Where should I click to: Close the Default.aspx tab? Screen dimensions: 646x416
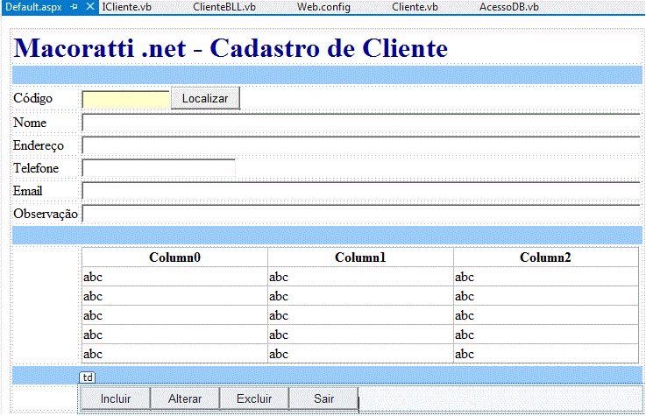tap(90, 7)
